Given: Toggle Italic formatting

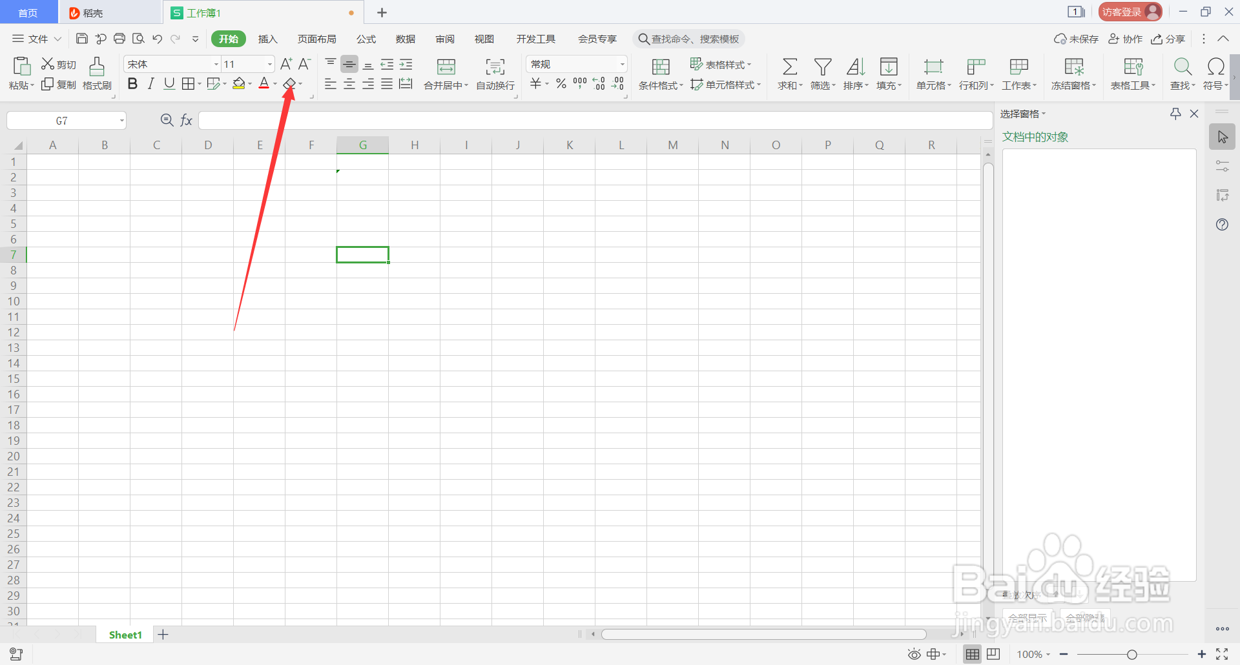Looking at the screenshot, I should [151, 84].
